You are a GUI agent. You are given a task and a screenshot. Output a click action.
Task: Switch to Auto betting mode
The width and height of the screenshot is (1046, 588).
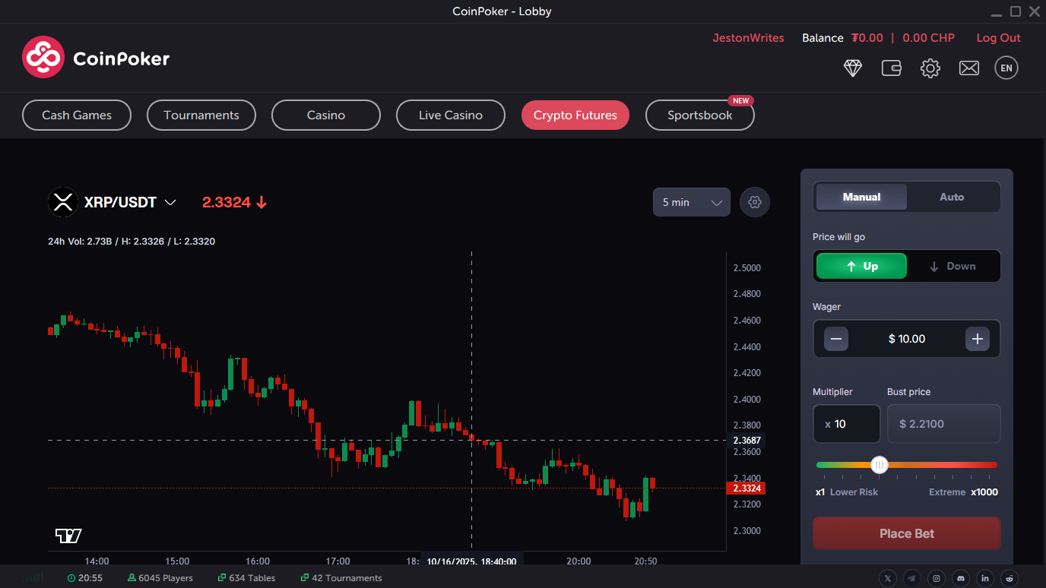(952, 197)
